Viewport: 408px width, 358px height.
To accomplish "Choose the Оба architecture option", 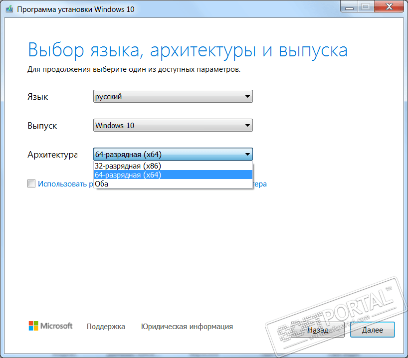I will (173, 183).
